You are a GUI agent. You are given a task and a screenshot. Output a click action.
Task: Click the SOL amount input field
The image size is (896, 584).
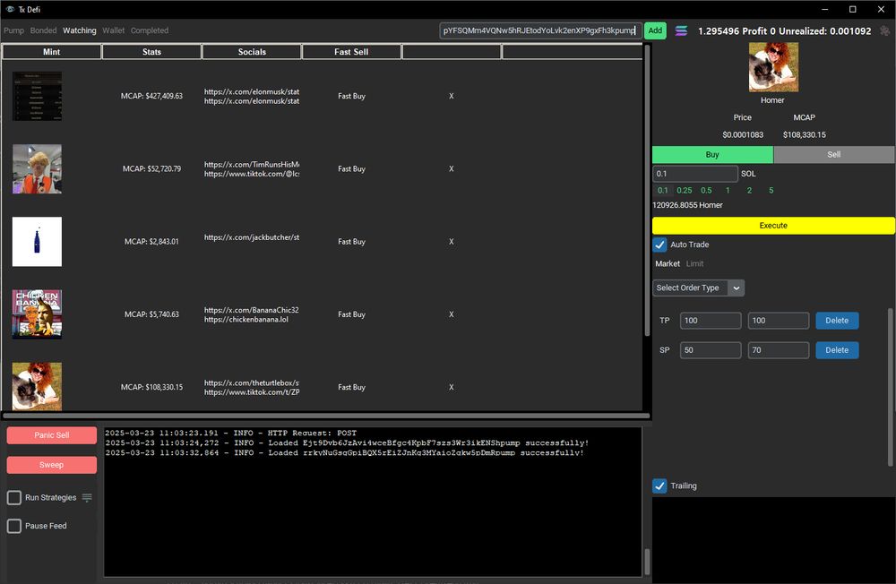click(695, 174)
